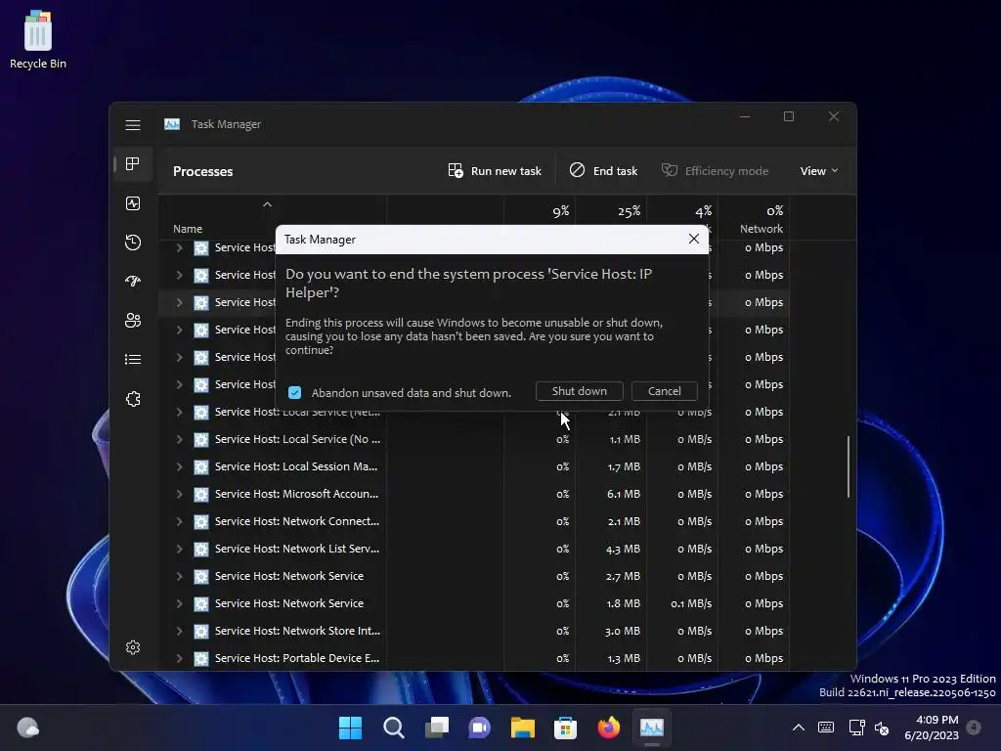
Task: Open File Explorer from taskbar
Action: pos(522,728)
